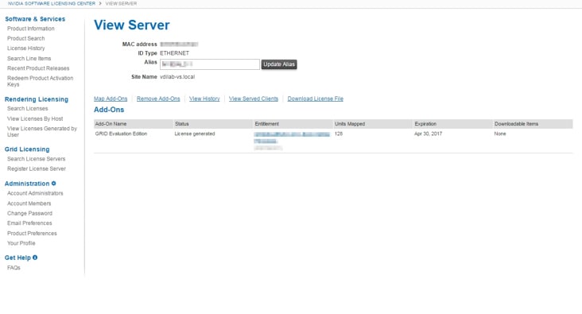Open Search Line Items in sidebar
Image resolution: width=582 pixels, height=314 pixels.
coord(29,58)
